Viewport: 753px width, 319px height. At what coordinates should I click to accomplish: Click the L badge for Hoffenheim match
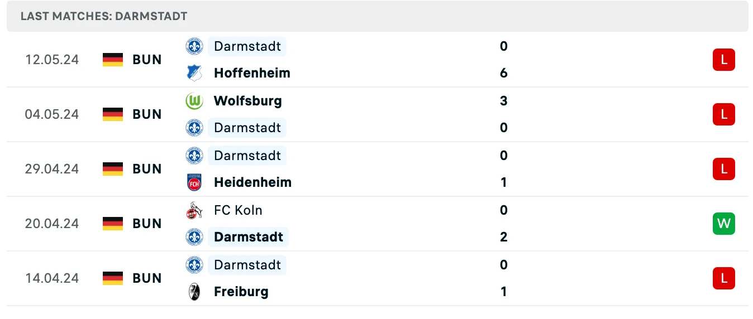point(724,60)
